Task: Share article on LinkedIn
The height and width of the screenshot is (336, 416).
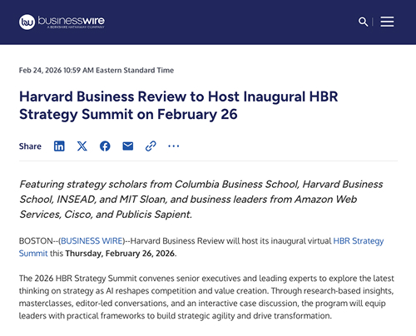Action: tap(59, 146)
